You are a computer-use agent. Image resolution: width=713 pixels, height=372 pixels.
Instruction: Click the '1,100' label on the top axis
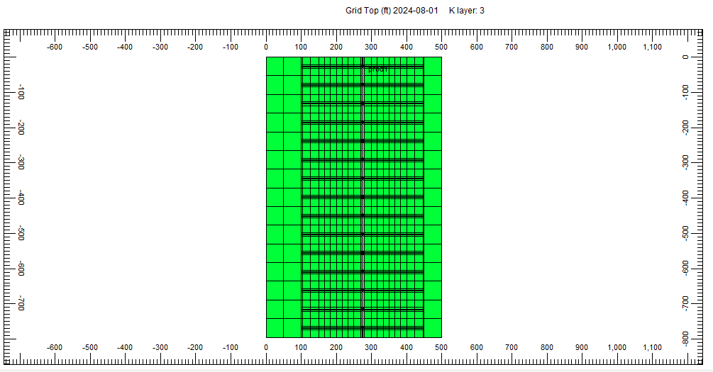tap(652, 47)
